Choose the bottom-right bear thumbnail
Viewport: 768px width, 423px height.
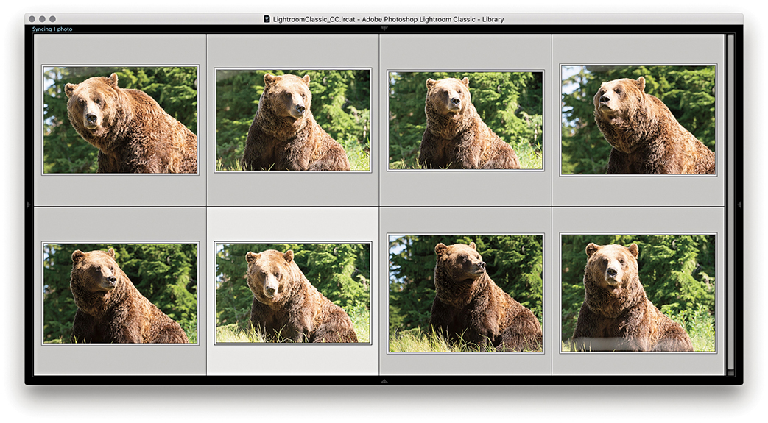click(x=638, y=293)
